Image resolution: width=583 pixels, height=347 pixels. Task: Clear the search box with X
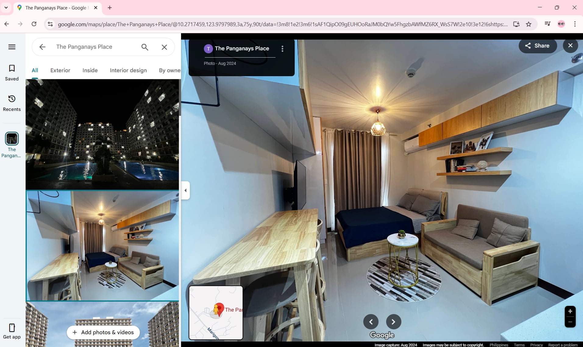(164, 47)
